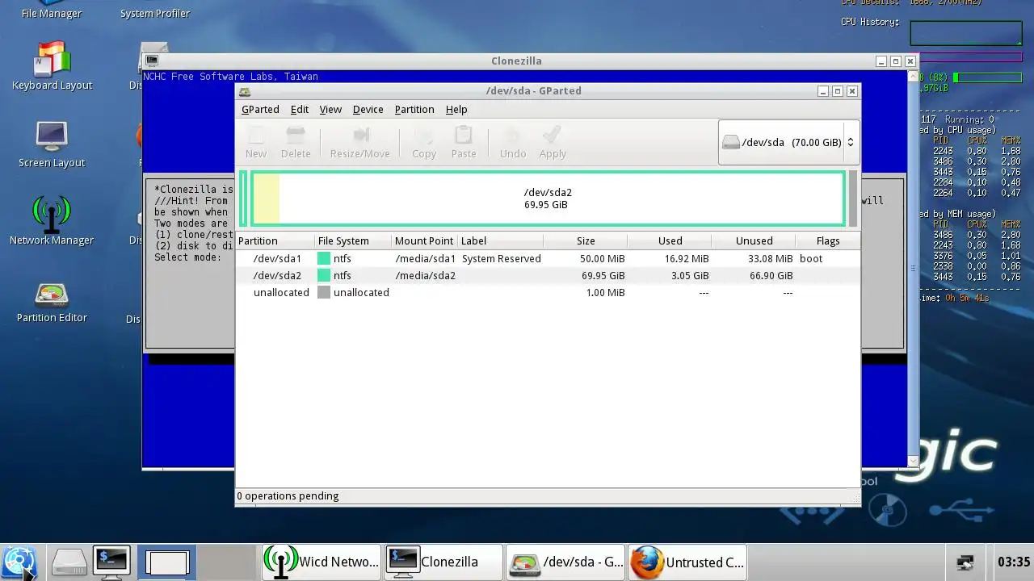Minimize the Clonezilla window
This screenshot has width=1034, height=581.
[881, 61]
